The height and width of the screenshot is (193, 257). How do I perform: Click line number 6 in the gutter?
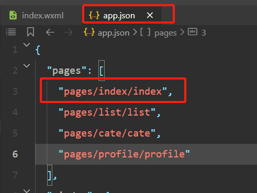coord(15,154)
